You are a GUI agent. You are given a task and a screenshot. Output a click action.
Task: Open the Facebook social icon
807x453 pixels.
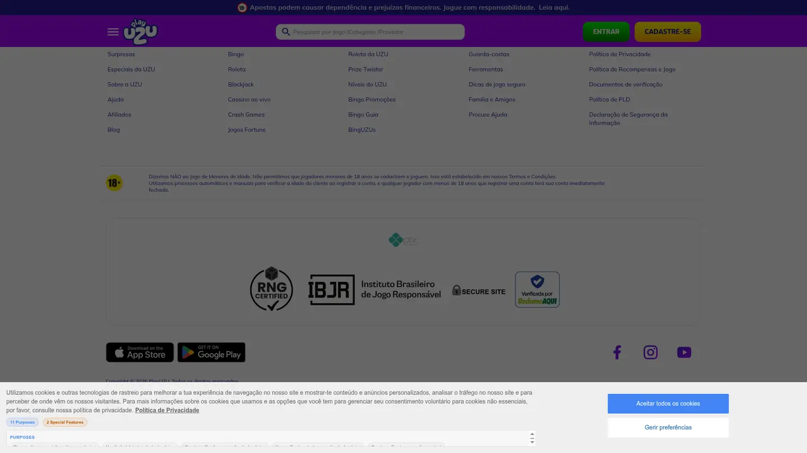pyautogui.click(x=617, y=352)
